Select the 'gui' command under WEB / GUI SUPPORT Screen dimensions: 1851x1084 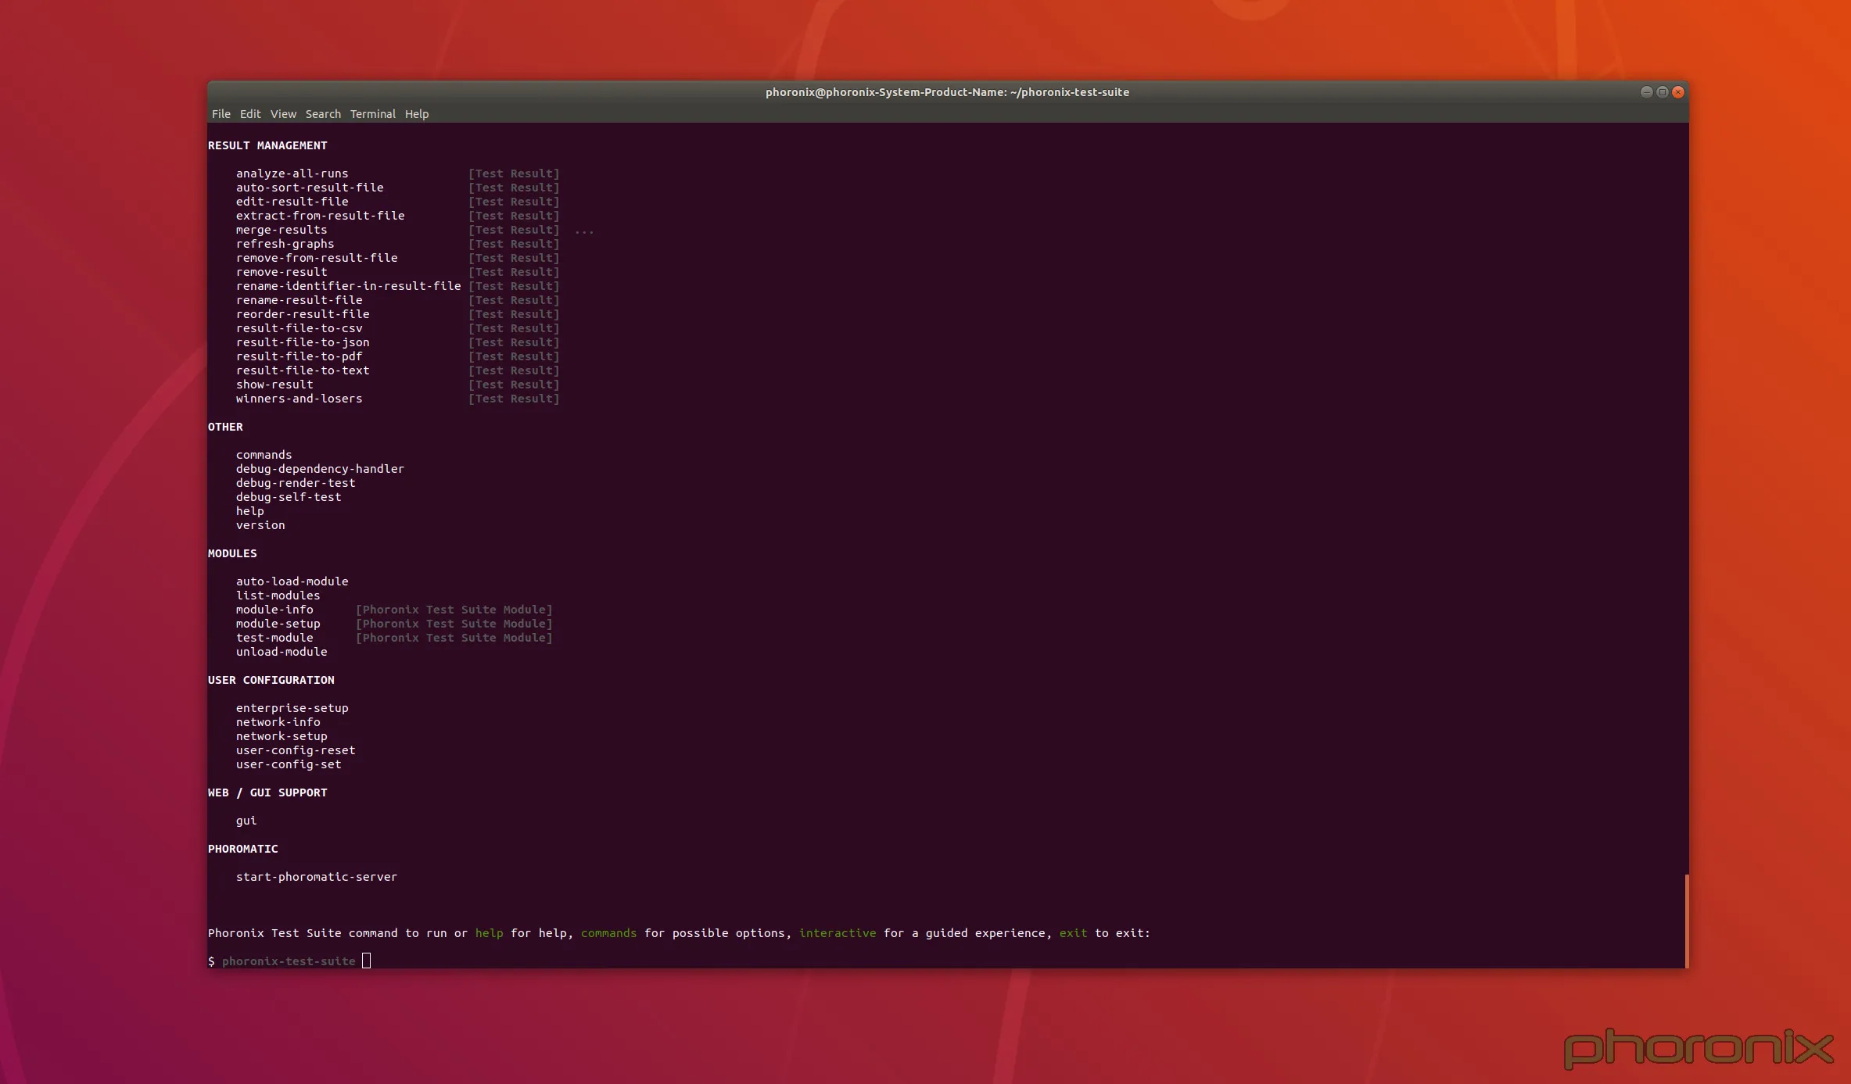(x=246, y=821)
